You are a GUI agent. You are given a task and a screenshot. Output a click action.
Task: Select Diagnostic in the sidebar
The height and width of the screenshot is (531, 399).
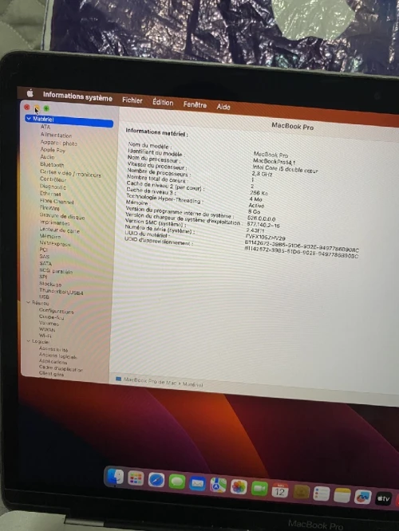click(53, 187)
